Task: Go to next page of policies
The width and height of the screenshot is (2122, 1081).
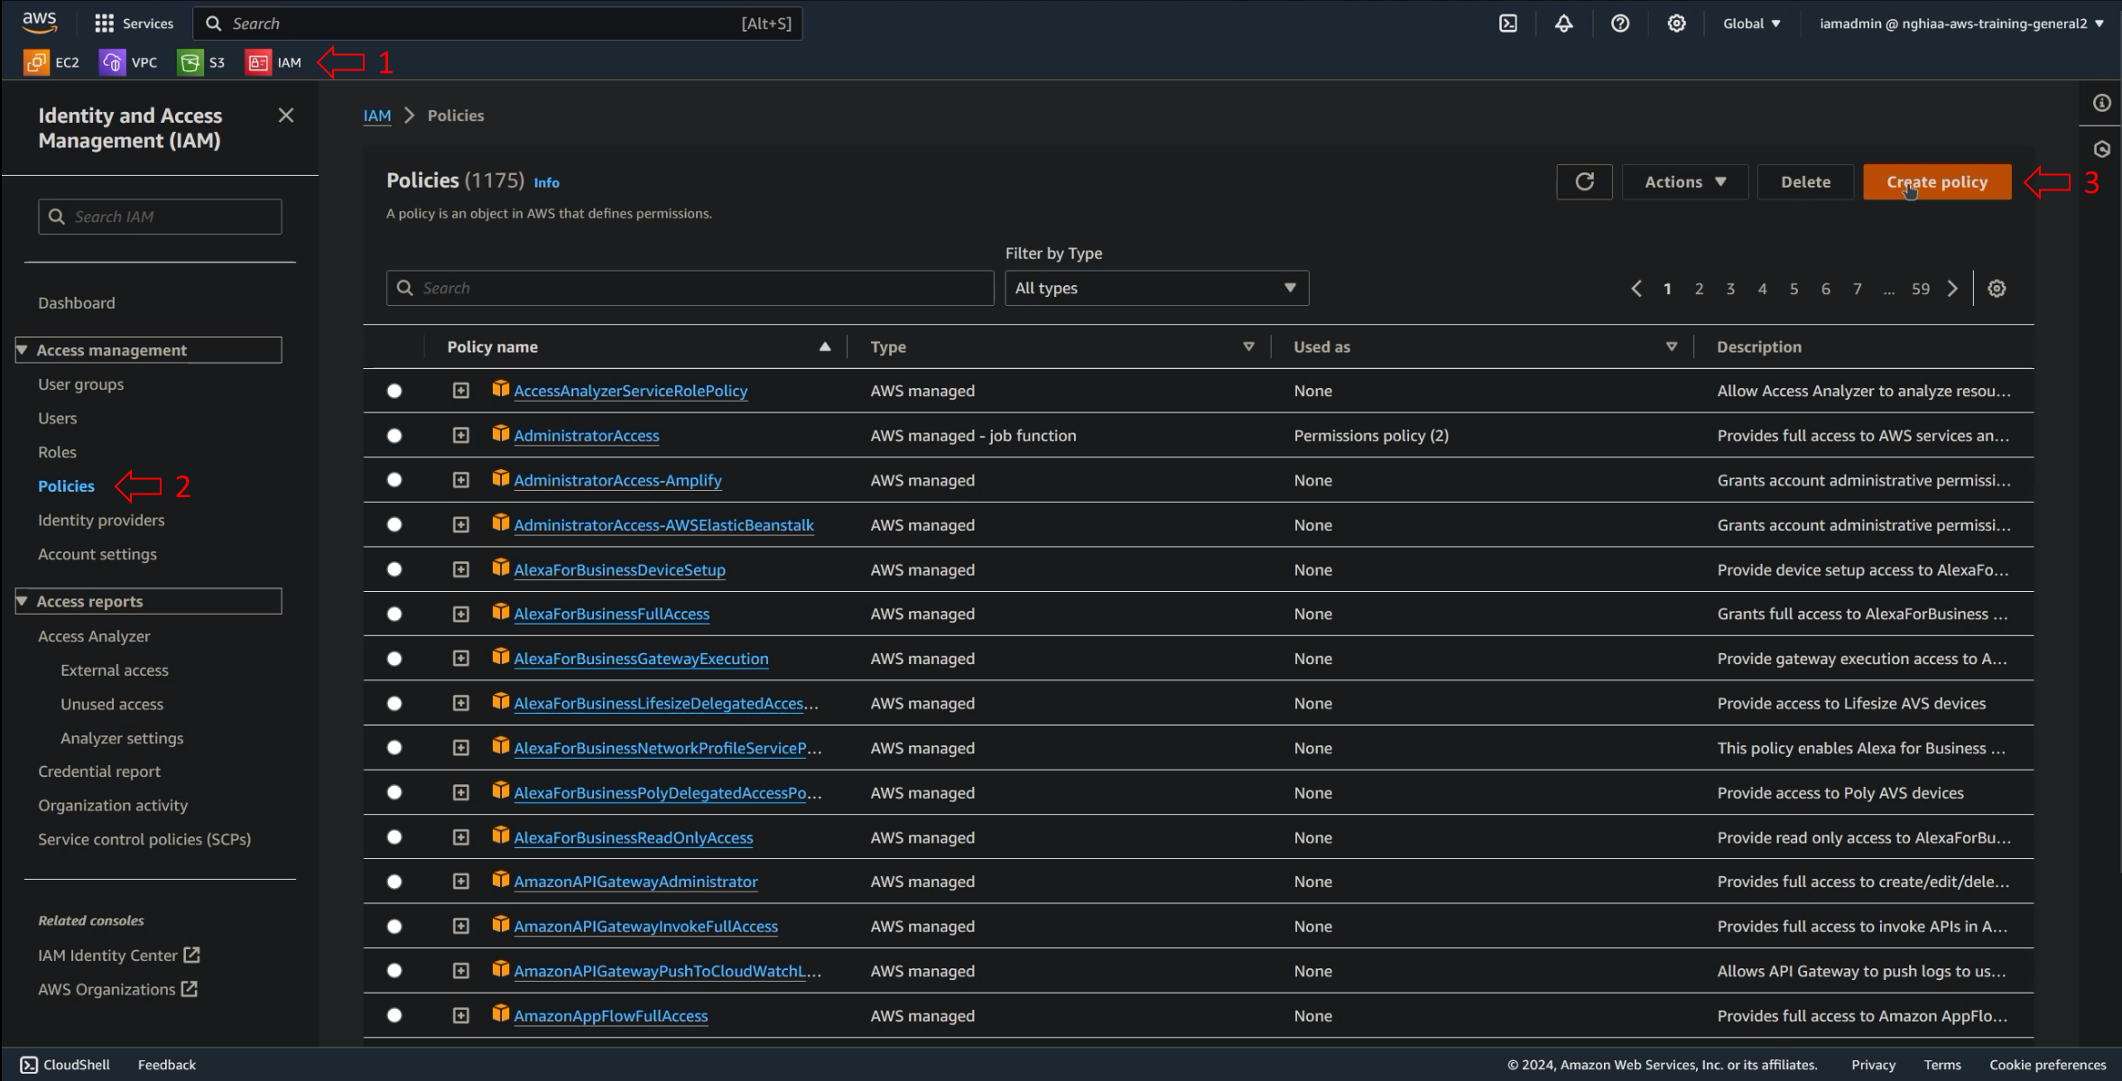Action: [1952, 289]
